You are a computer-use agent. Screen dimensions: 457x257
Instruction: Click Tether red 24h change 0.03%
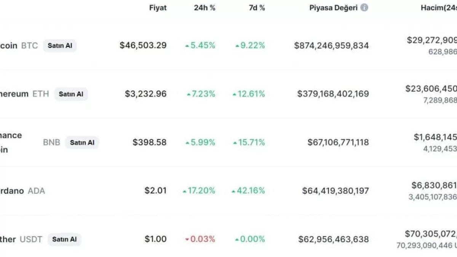[x=200, y=239]
